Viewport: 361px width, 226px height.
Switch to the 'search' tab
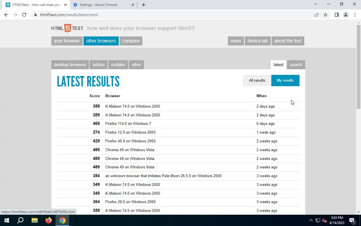tap(296, 65)
